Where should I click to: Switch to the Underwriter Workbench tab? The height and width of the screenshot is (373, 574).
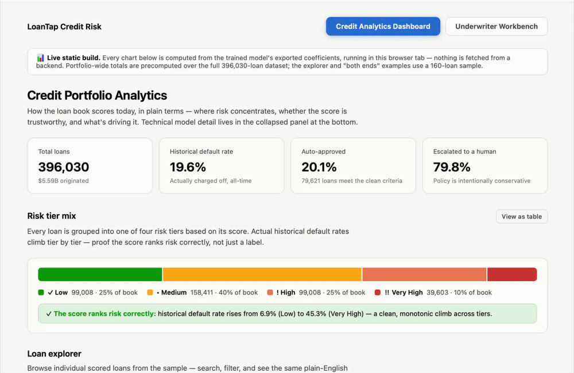pos(497,26)
